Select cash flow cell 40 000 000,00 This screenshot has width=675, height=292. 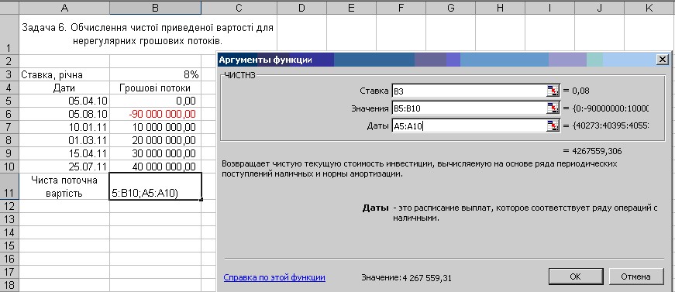pos(156,167)
